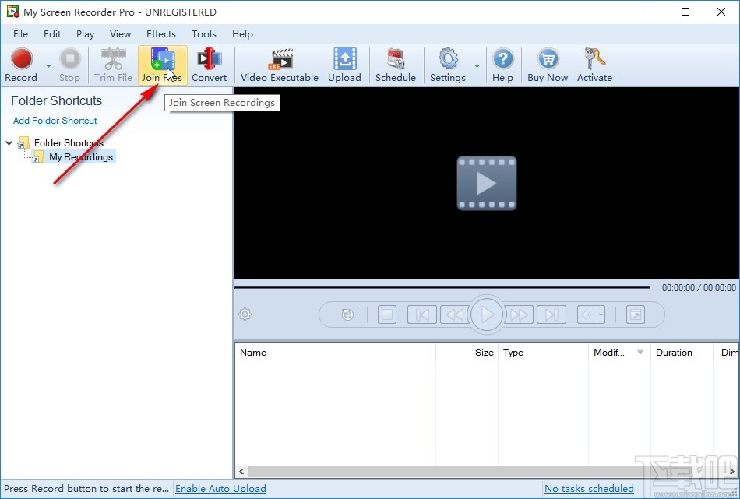Click the round play button
740x499 pixels.
[x=487, y=315]
